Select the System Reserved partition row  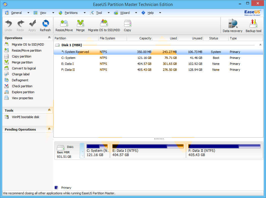(159, 52)
